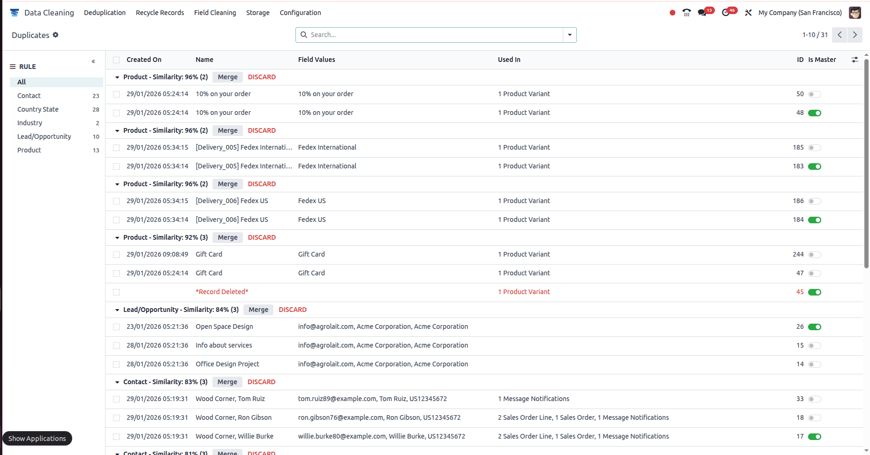This screenshot has width=870, height=455.
Task: Open the column options sliders icon
Action: [855, 60]
